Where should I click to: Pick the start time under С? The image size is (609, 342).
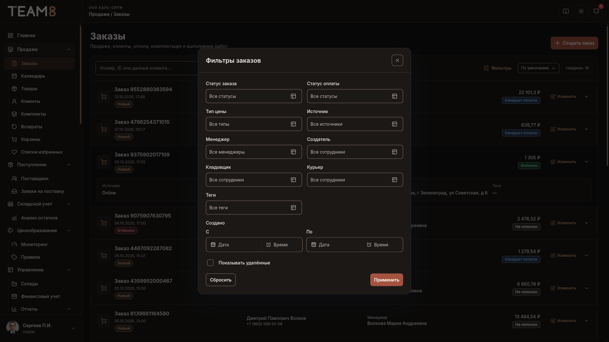click(x=282, y=245)
